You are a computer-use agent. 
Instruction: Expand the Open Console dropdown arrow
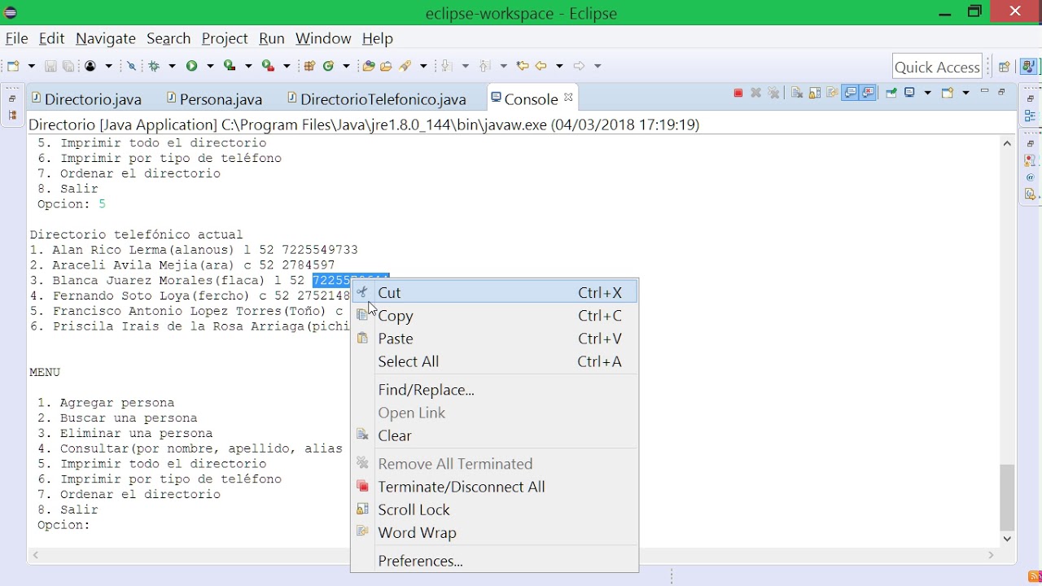(x=965, y=93)
